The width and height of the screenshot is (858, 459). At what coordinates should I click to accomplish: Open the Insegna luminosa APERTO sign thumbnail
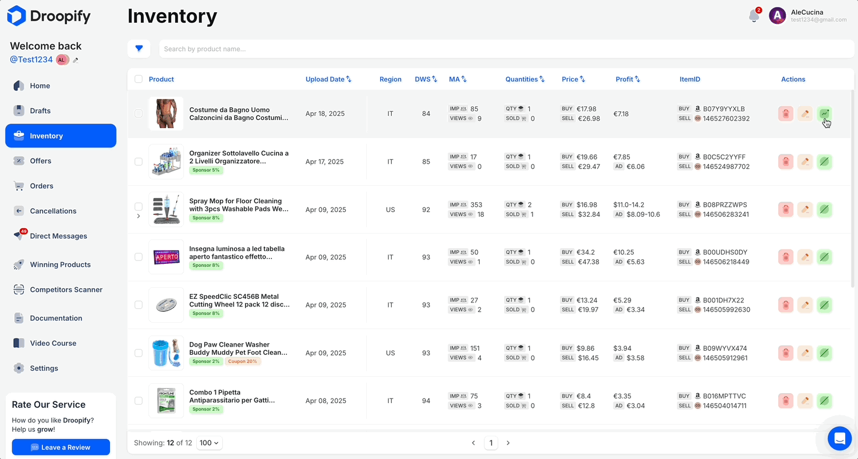click(x=166, y=257)
